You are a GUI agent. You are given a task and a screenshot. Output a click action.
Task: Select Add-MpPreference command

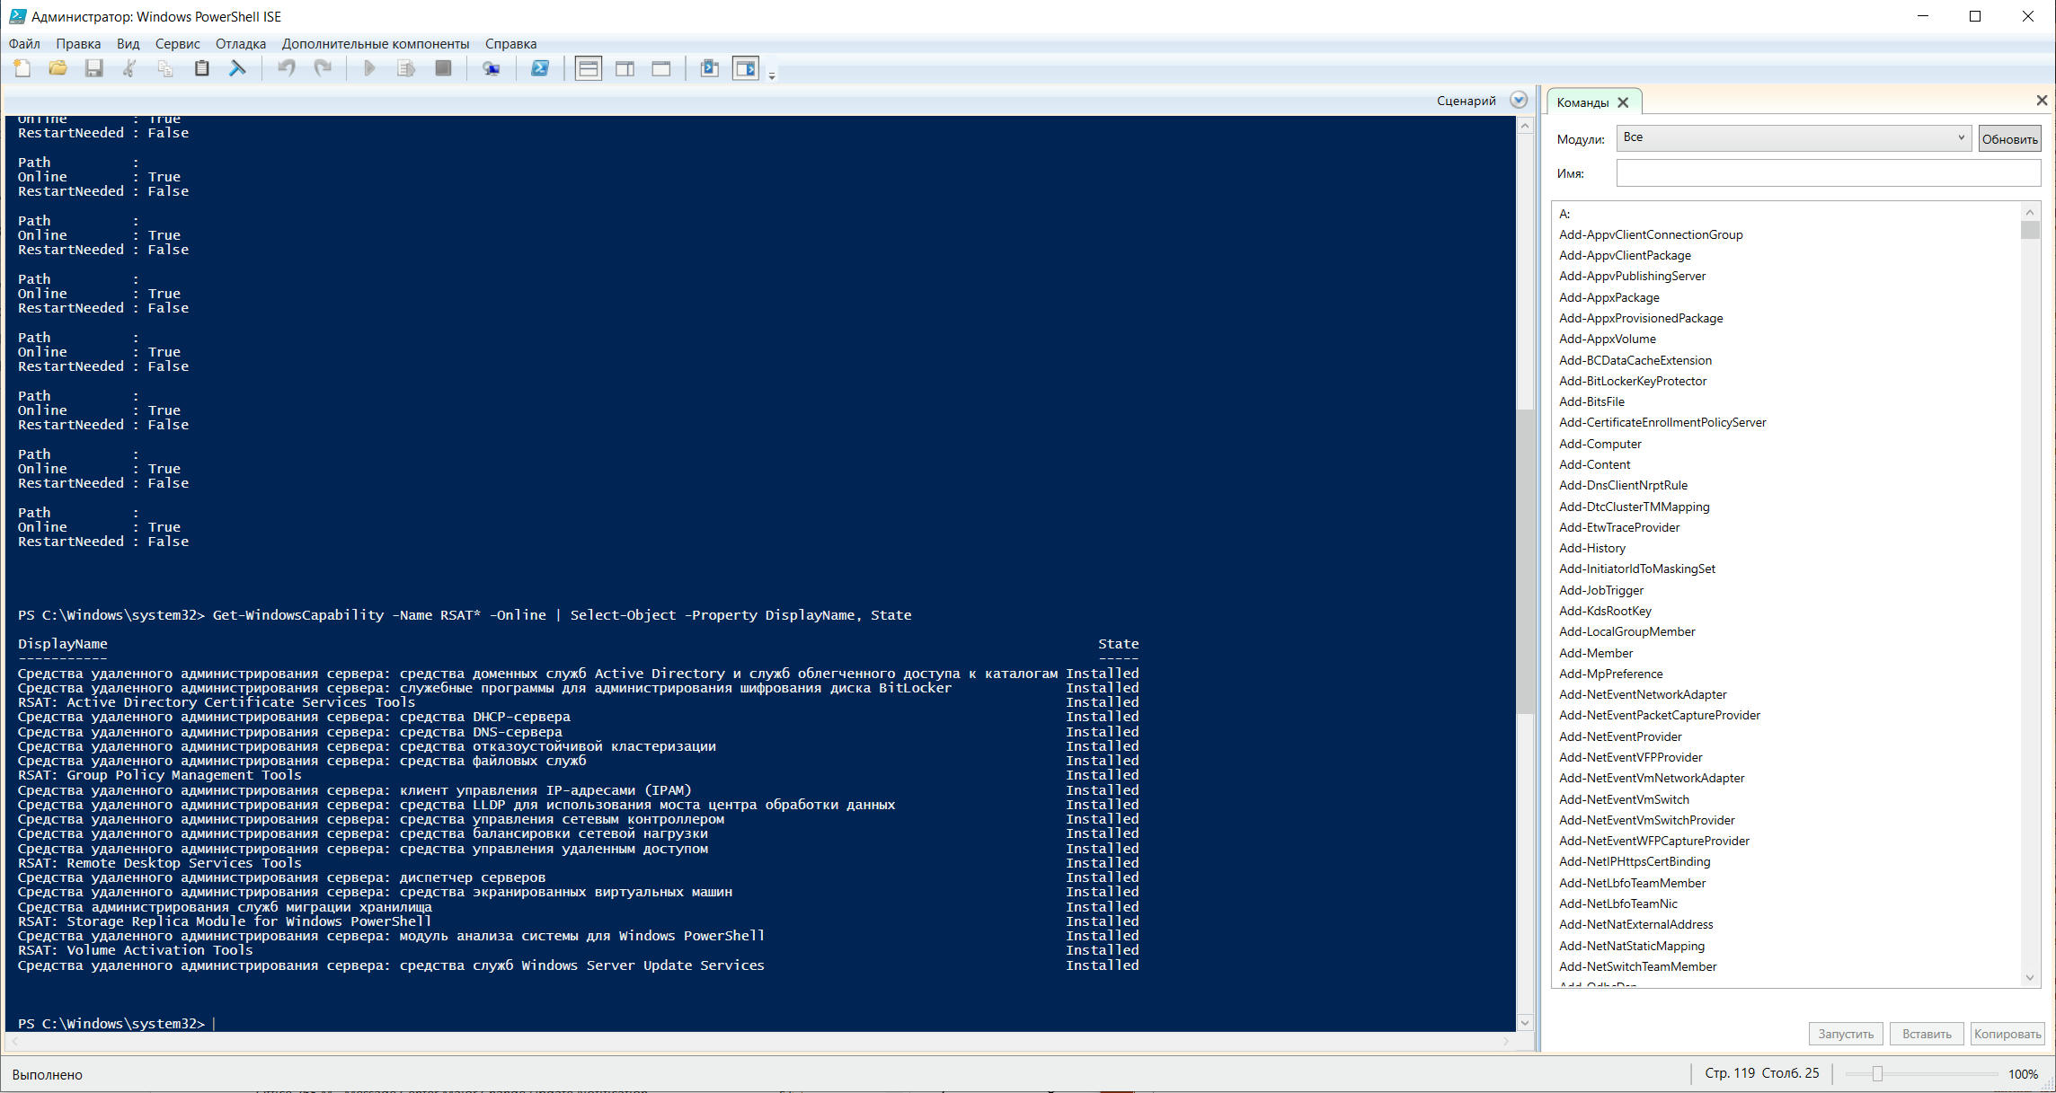coord(1611,674)
